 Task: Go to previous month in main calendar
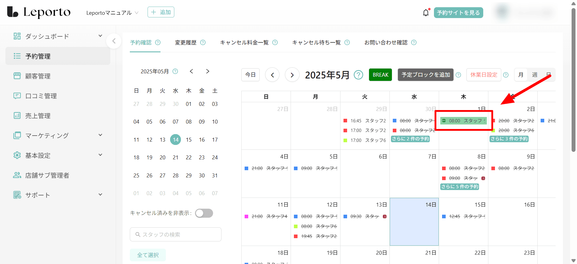click(272, 75)
